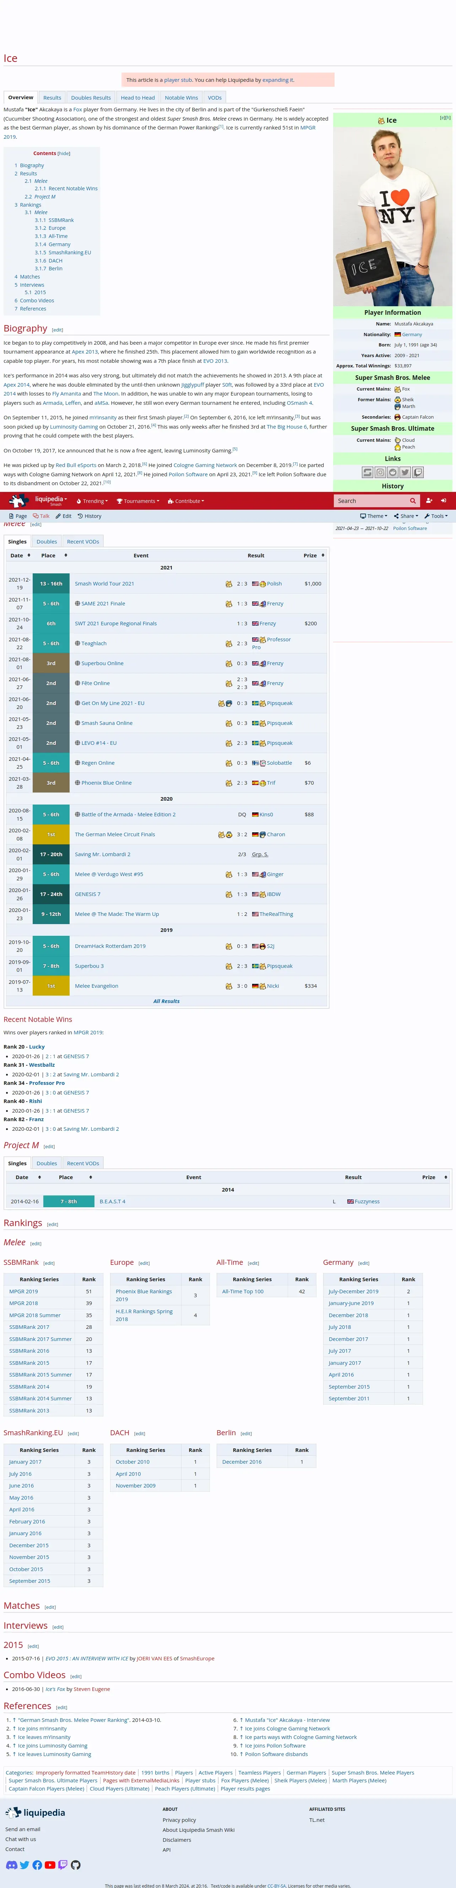This screenshot has height=1888, width=456.
Task: Open the Instagram icon in Links
Action: coord(380,473)
